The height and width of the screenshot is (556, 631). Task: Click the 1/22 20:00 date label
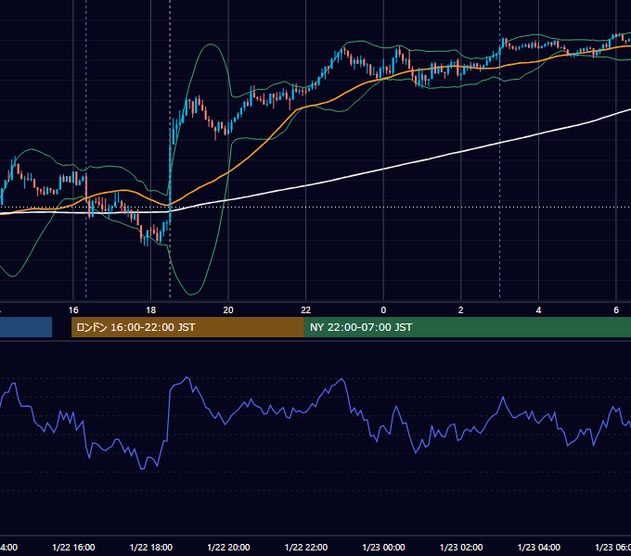(228, 547)
